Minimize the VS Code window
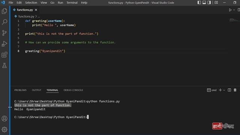240x135 pixels. pos(225,3)
